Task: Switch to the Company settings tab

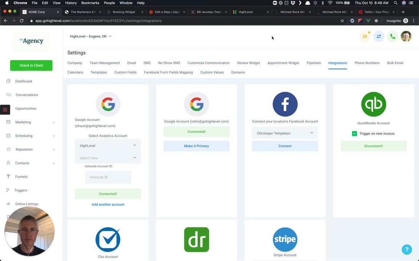Action: [75, 63]
